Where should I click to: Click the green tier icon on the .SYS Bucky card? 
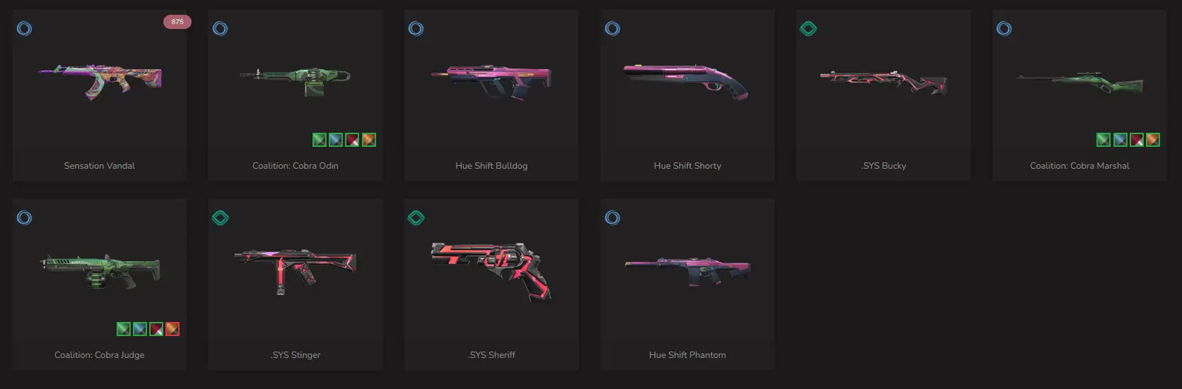[x=808, y=29]
